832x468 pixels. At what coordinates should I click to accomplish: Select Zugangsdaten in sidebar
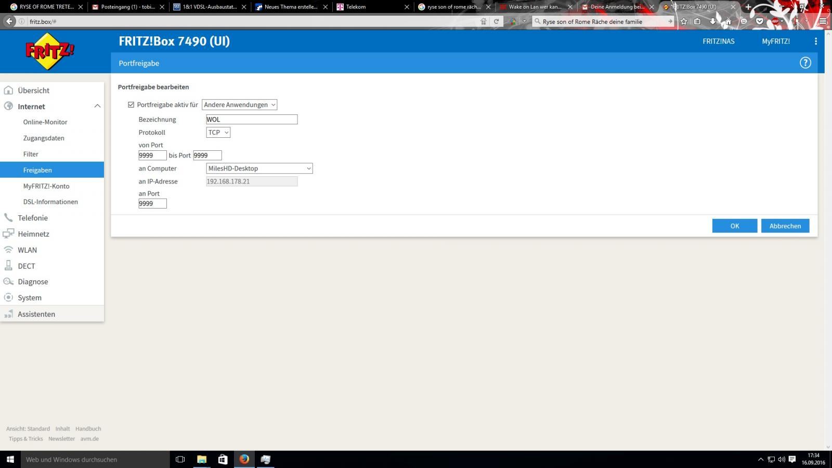(44, 138)
